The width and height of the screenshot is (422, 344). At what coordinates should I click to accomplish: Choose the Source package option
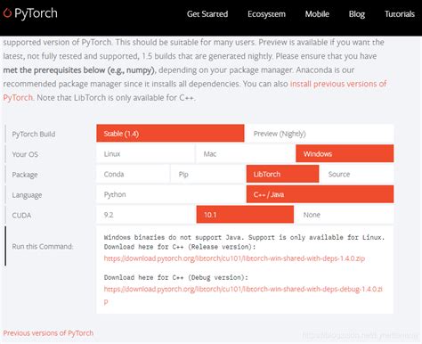[357, 174]
